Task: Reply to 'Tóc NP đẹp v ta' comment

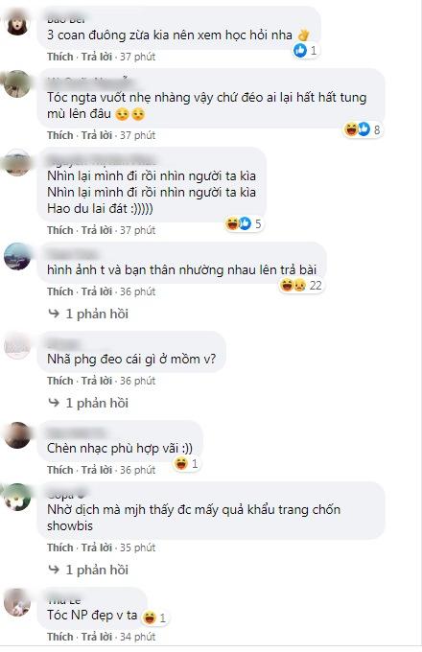Action: coord(97,637)
